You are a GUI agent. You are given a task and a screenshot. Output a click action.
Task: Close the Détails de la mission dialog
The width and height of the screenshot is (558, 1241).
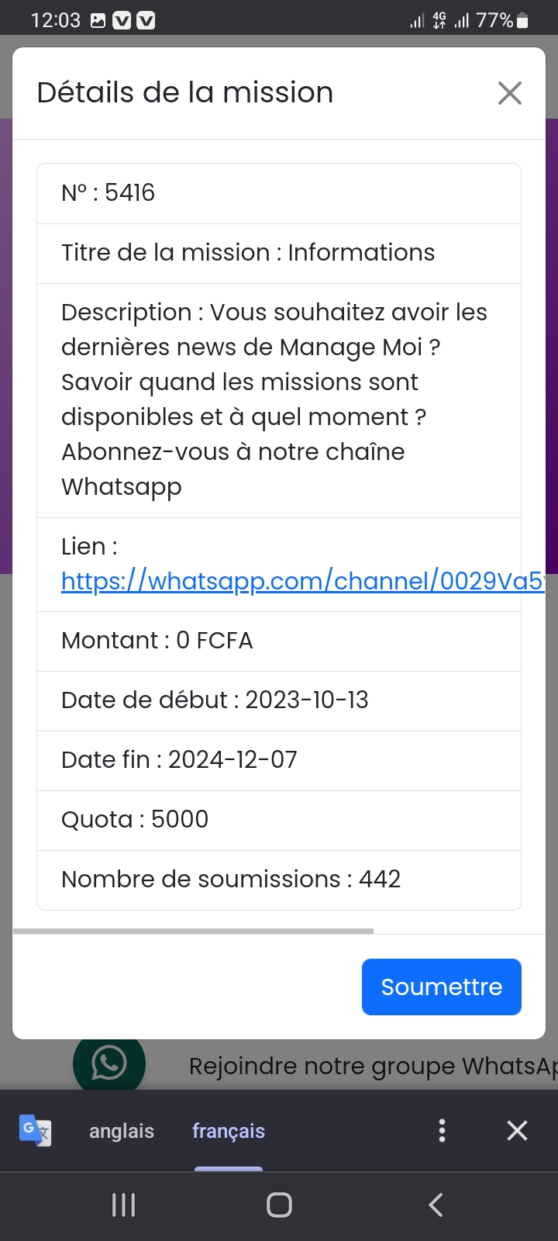click(x=509, y=93)
